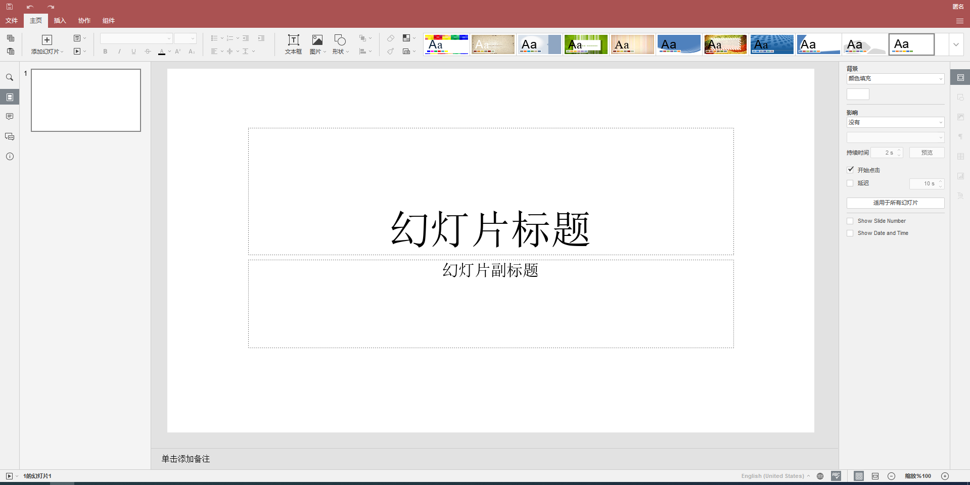Decrease the list indent

pos(246,38)
